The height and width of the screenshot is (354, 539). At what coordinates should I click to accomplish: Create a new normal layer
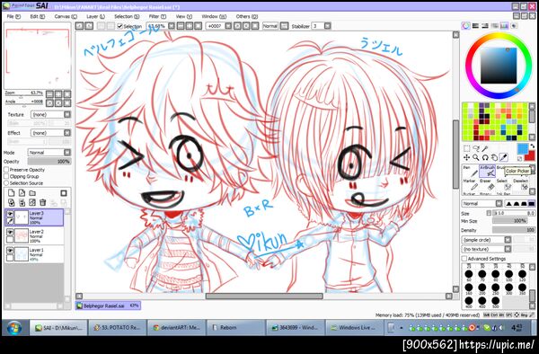tap(12, 193)
